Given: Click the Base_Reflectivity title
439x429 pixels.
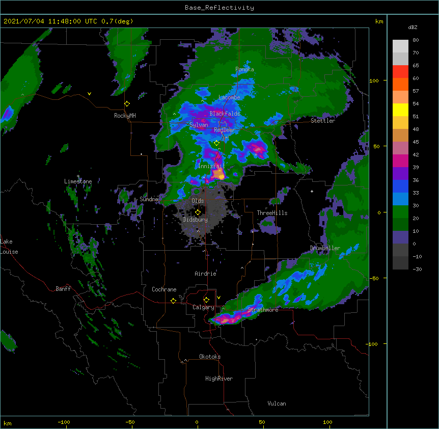Looking at the screenshot, I should pos(220,8).
